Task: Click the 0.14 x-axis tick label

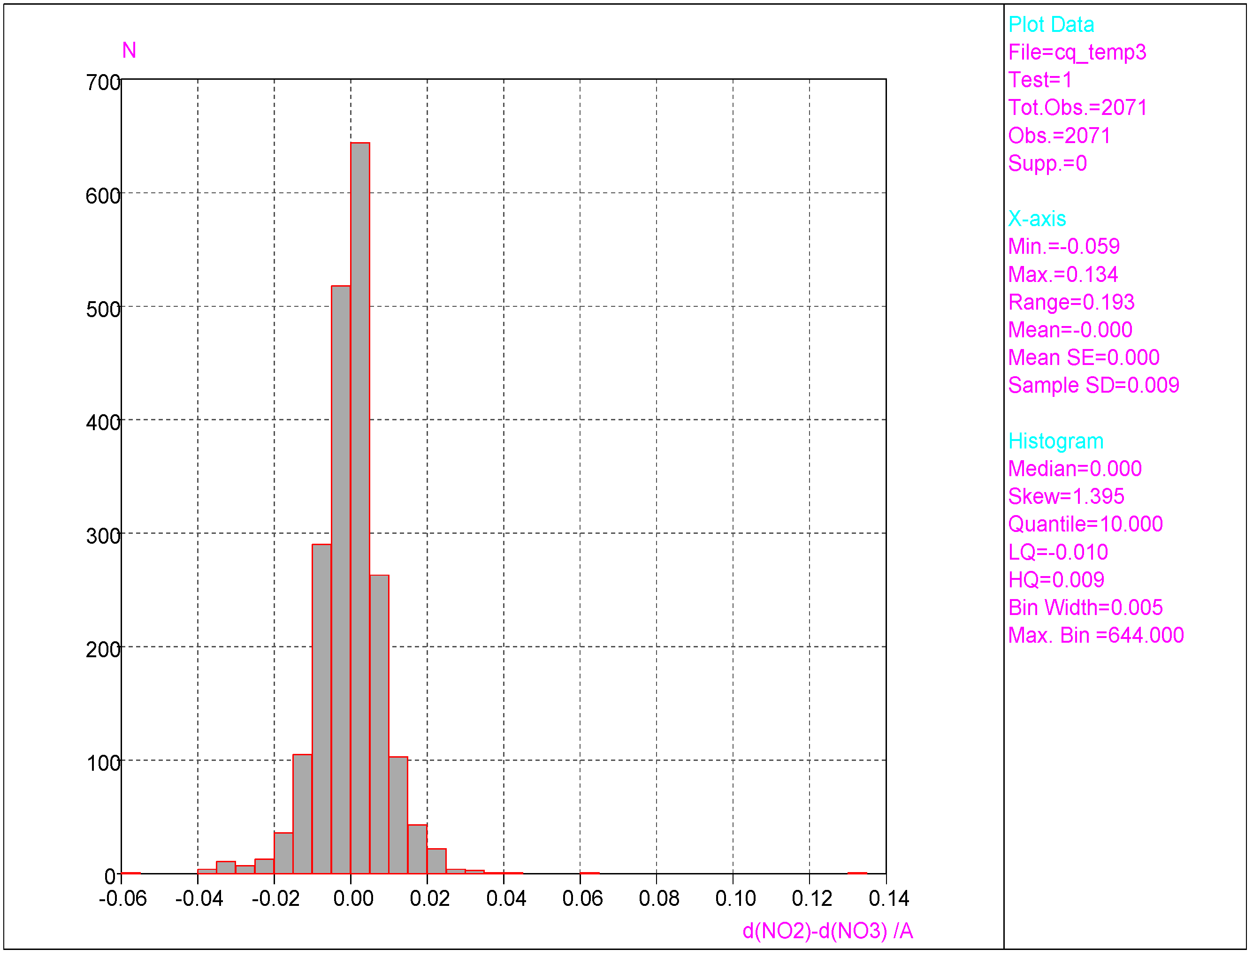Action: click(889, 899)
